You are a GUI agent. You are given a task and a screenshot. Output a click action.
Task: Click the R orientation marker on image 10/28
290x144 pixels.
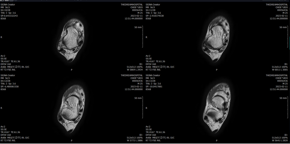point(1,37)
